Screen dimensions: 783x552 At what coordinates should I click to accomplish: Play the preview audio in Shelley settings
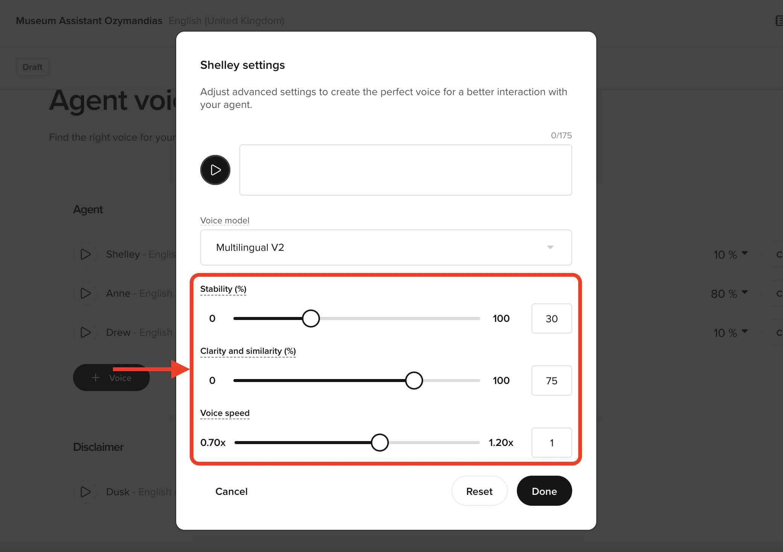click(x=215, y=170)
